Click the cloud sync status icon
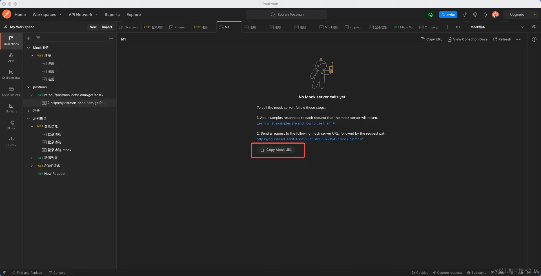 pos(430,15)
